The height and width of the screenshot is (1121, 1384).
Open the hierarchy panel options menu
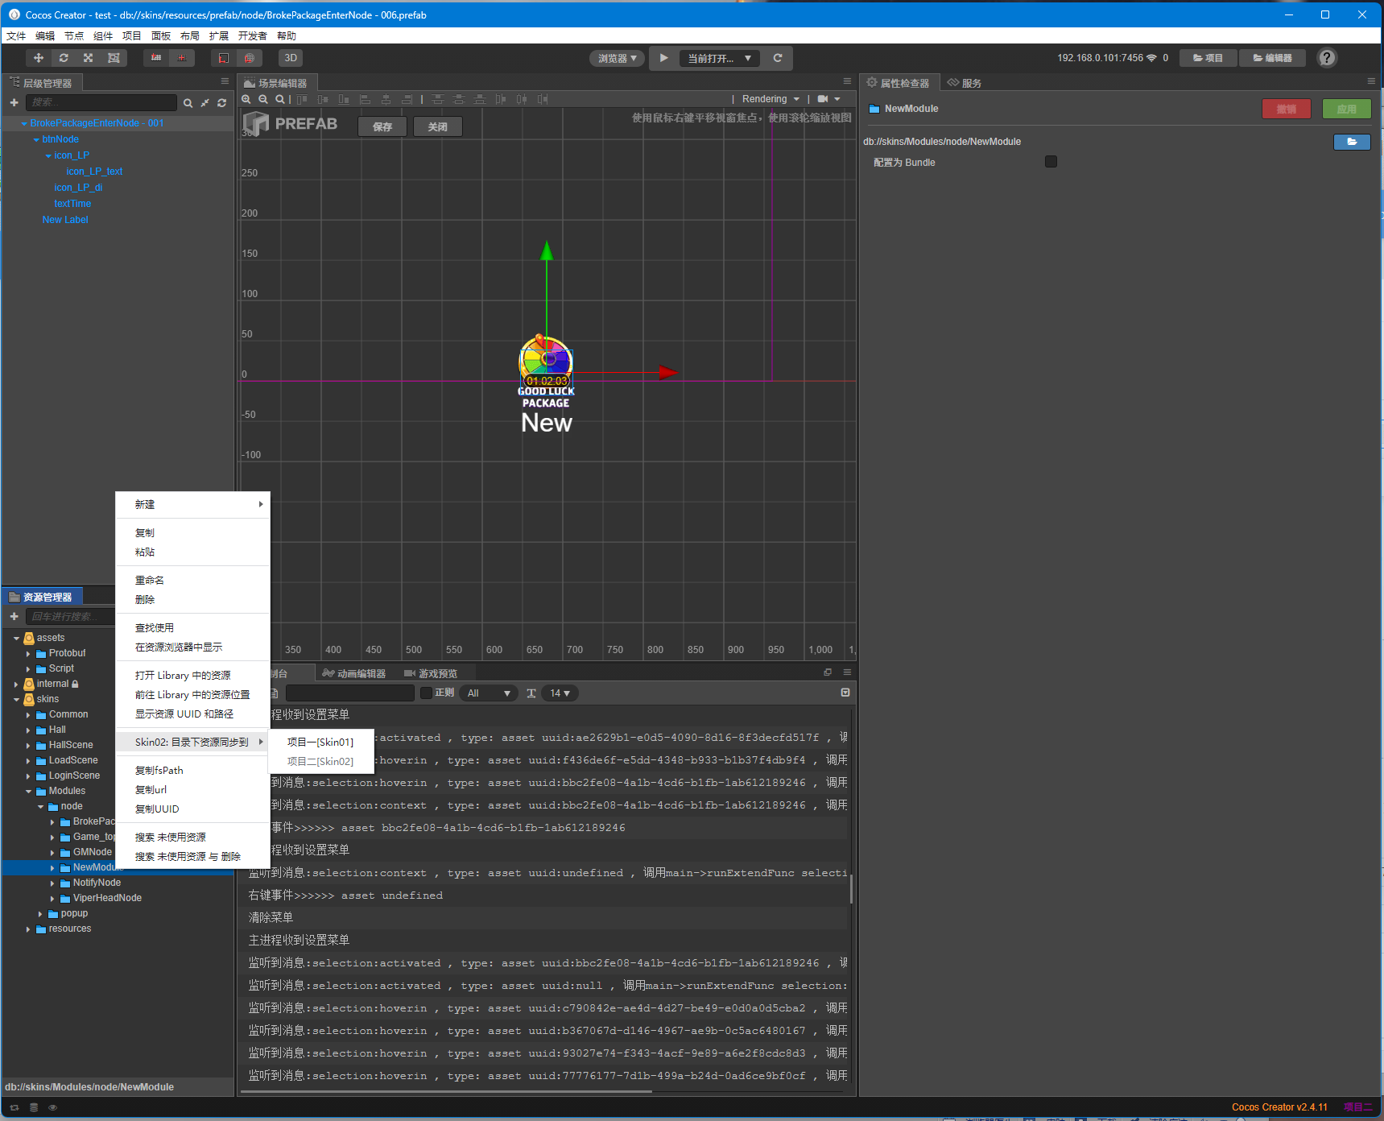pyautogui.click(x=225, y=81)
